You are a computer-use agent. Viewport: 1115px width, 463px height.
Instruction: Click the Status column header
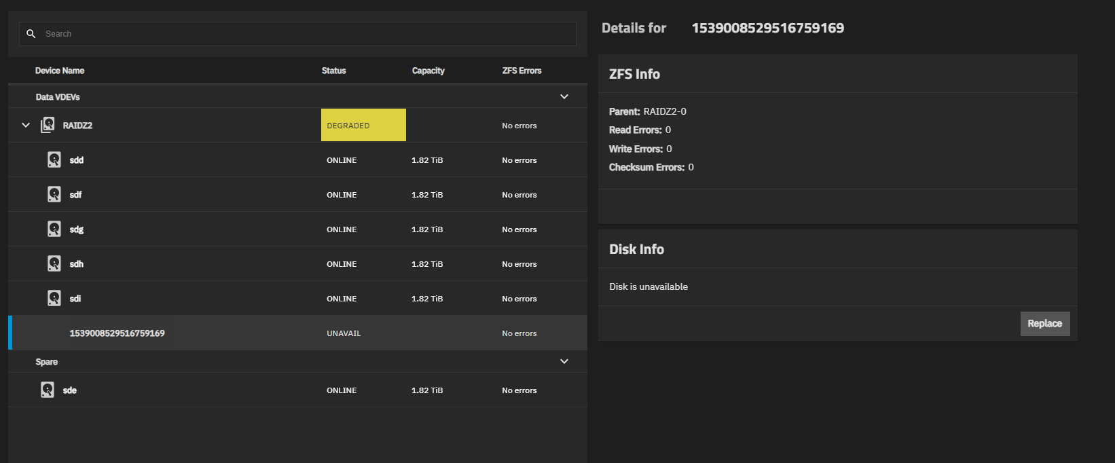click(333, 71)
